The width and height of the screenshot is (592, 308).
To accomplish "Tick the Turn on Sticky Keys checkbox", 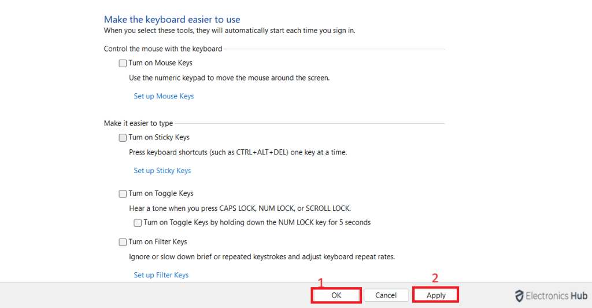I will [123, 138].
